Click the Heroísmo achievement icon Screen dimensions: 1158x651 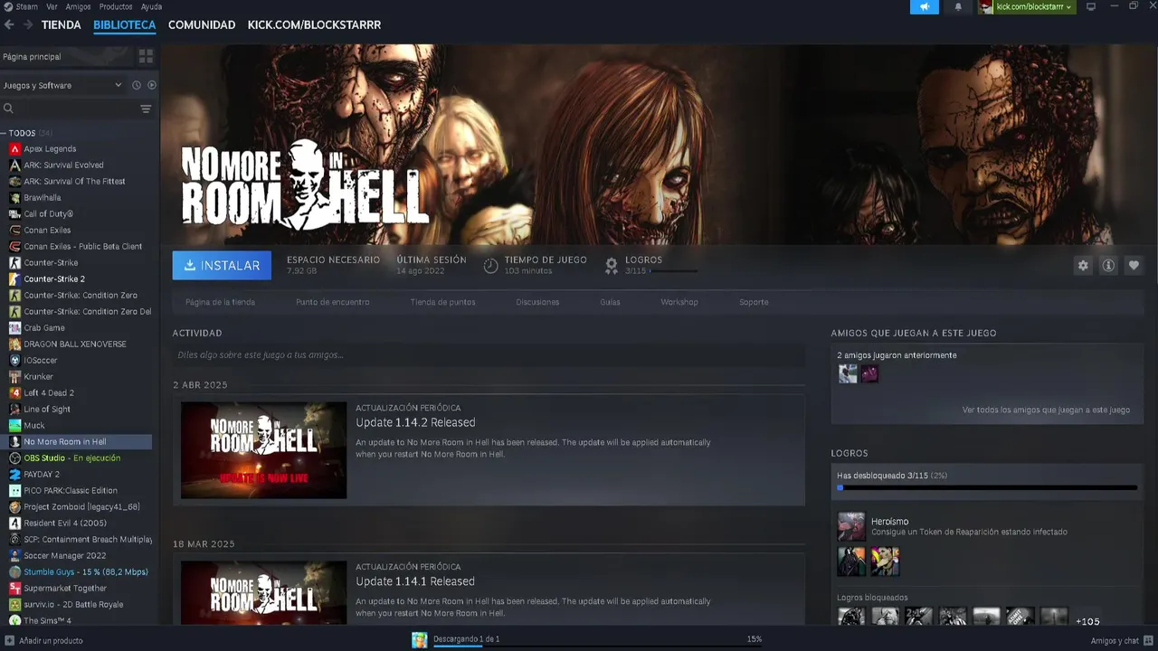pyautogui.click(x=850, y=526)
